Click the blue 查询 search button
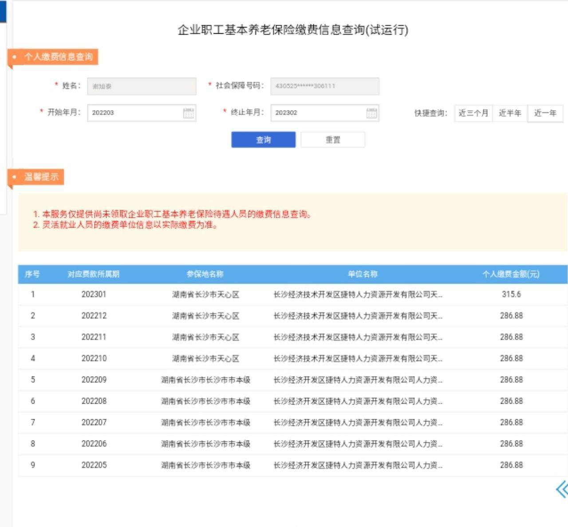The width and height of the screenshot is (568, 527). coord(263,140)
